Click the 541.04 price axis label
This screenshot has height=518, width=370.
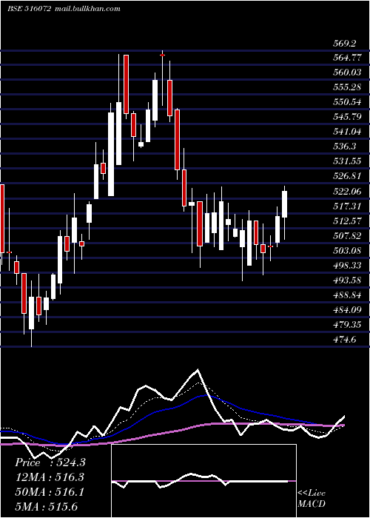[x=347, y=132]
